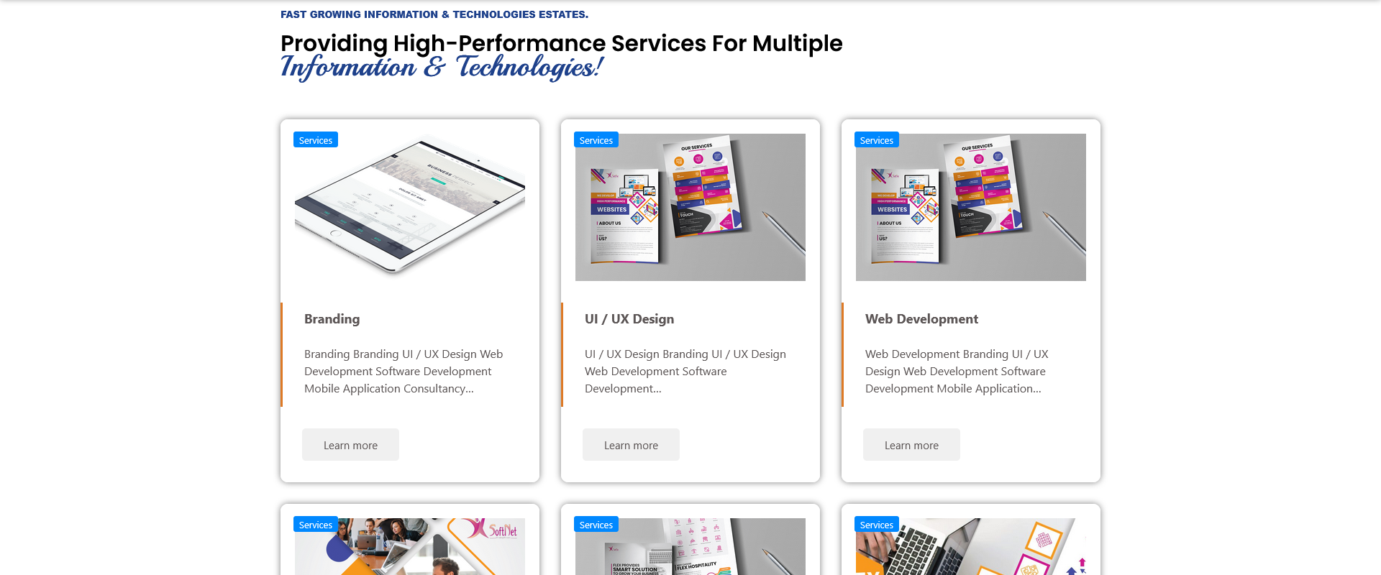Click the Services badge on Branding card
Image resolution: width=1381 pixels, height=575 pixels.
point(316,140)
